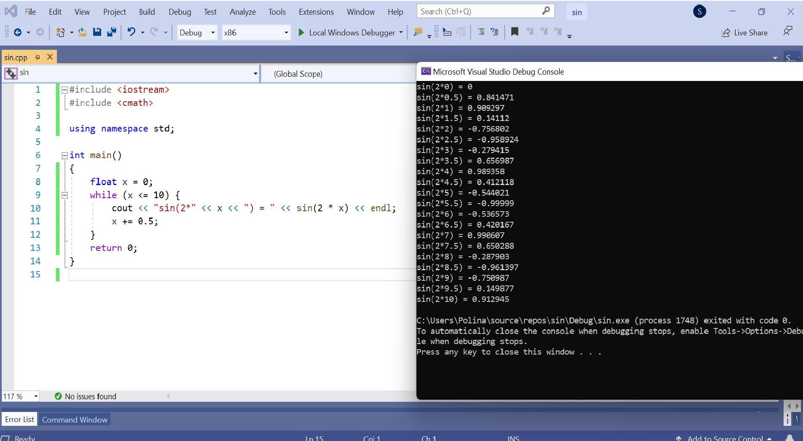The height and width of the screenshot is (441, 803).
Task: Open the x86 platform dropdown
Action: (256, 32)
